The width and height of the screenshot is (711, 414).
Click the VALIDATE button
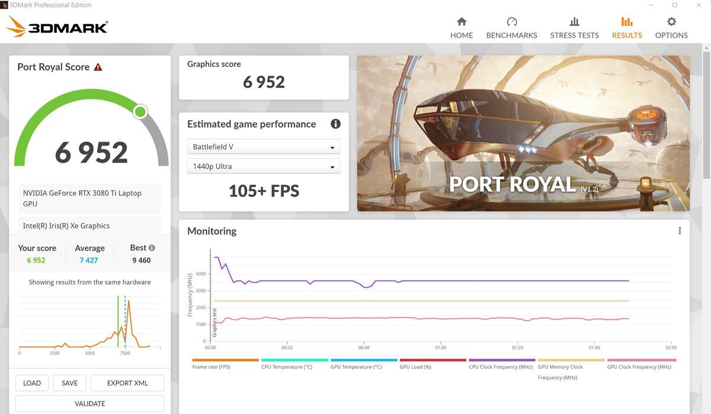(x=89, y=403)
